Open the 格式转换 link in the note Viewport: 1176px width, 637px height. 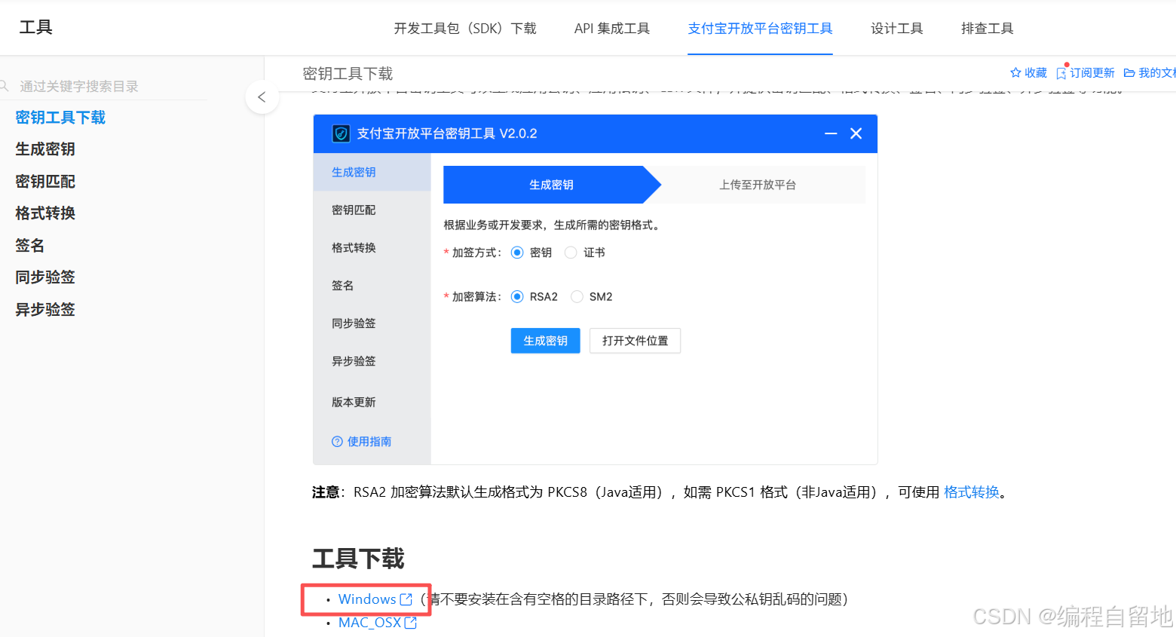[x=971, y=492]
